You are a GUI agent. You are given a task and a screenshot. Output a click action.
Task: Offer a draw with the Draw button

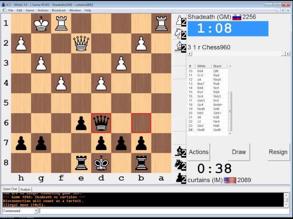[239, 152]
